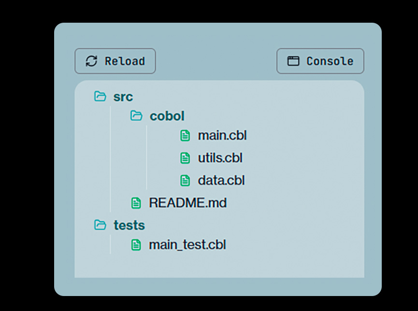Click the file icon beside README.md
418x311 pixels.
[x=136, y=202]
